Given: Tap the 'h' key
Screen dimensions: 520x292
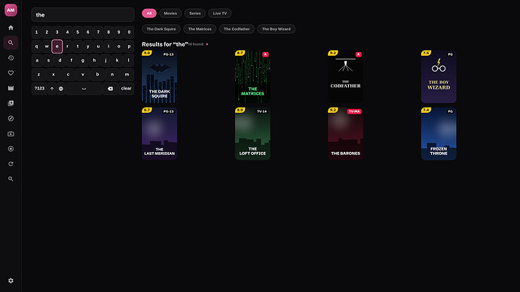Looking at the screenshot, I should tap(94, 61).
